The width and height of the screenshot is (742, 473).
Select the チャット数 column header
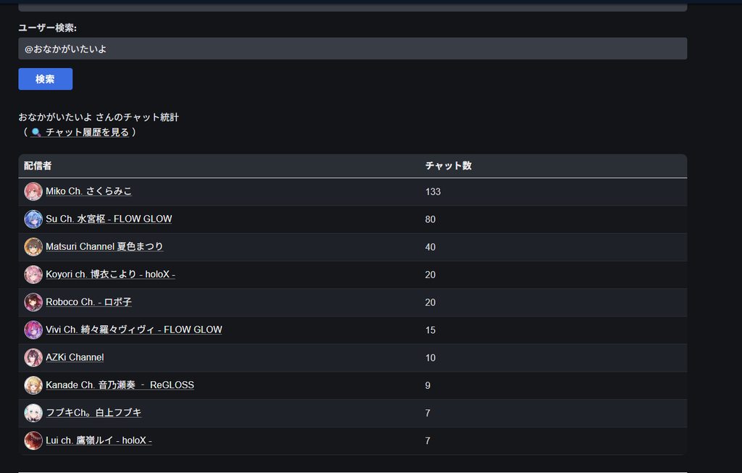[x=449, y=166]
